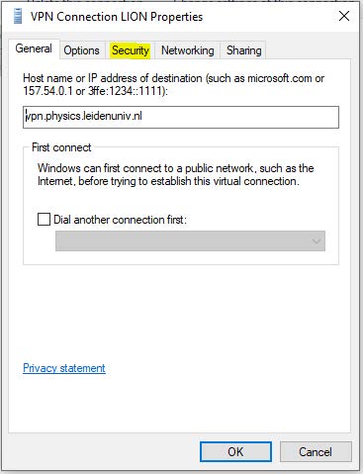This screenshot has height=474, width=363.
Task: Open the Options tab
Action: 82,50
